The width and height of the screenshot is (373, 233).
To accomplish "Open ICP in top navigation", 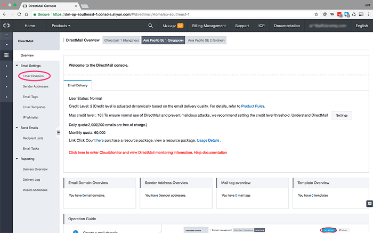I will click(x=262, y=26).
